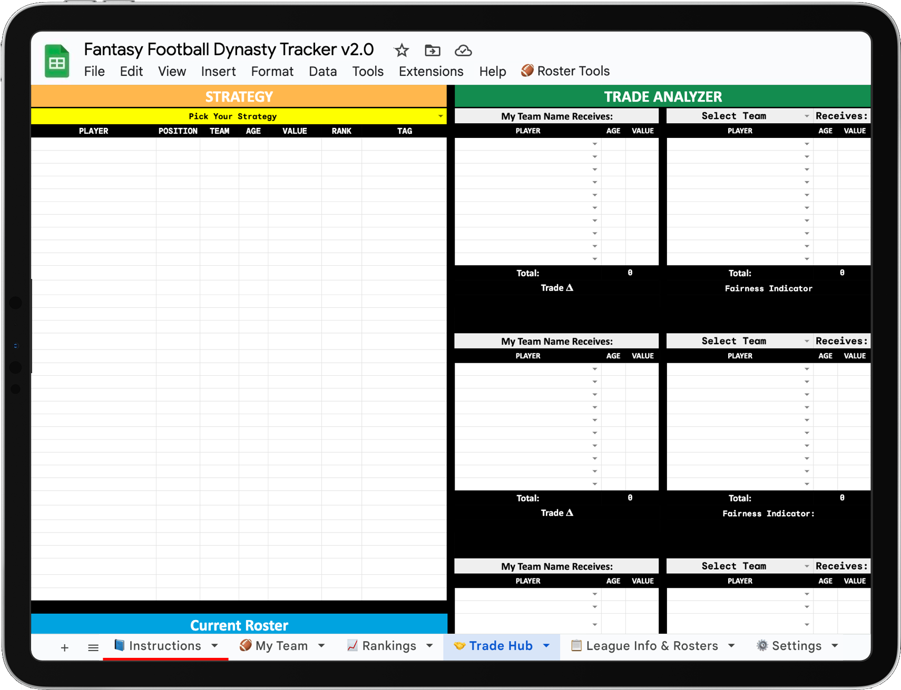Open first player dropdown under My Team Receives
The image size is (901, 690).
point(594,144)
